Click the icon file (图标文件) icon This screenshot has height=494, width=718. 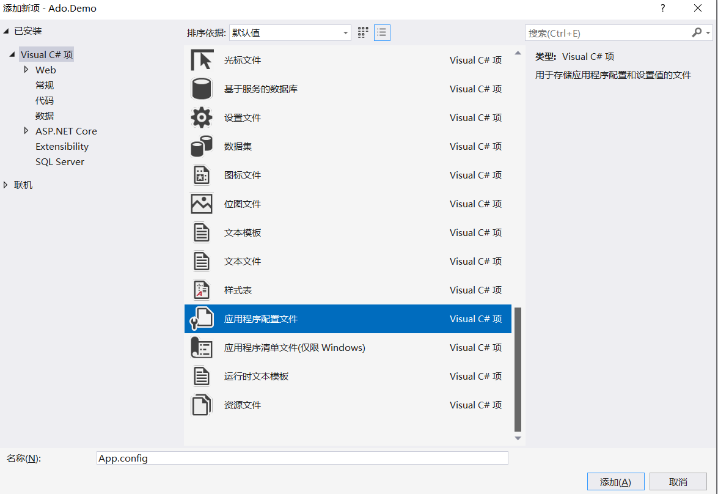point(202,175)
